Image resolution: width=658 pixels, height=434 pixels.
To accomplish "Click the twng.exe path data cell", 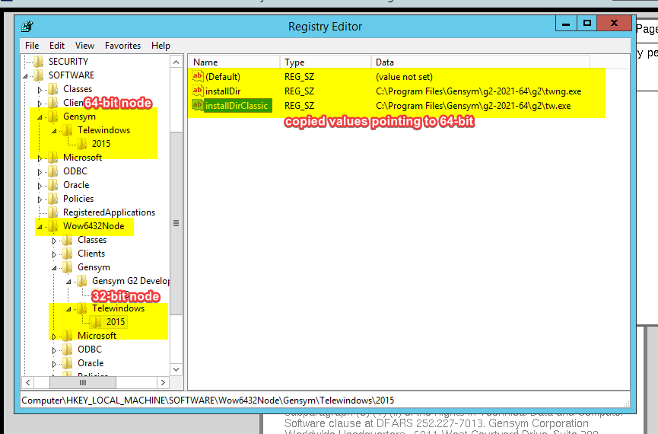I will click(478, 91).
